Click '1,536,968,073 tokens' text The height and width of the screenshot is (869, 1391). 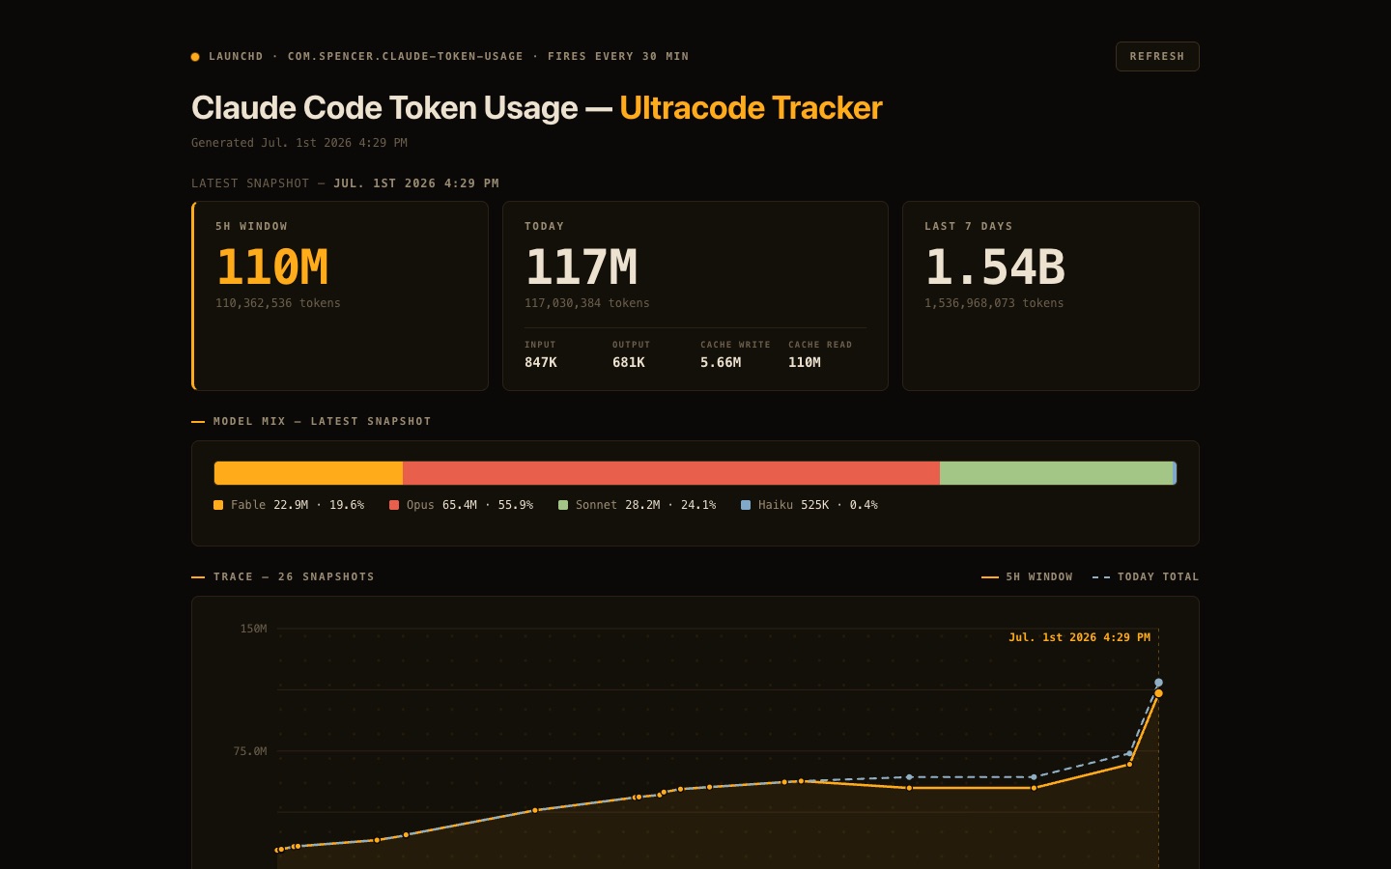(x=994, y=303)
